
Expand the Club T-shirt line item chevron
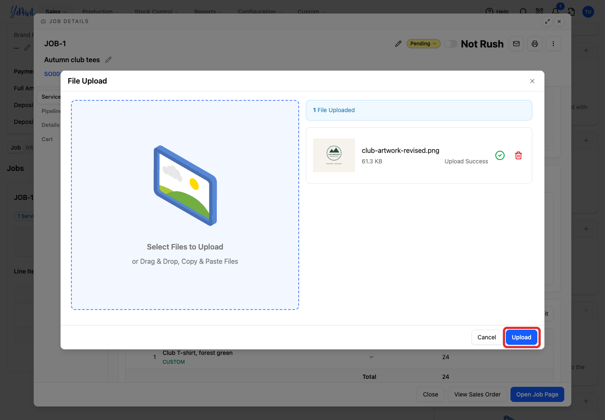coord(371,357)
